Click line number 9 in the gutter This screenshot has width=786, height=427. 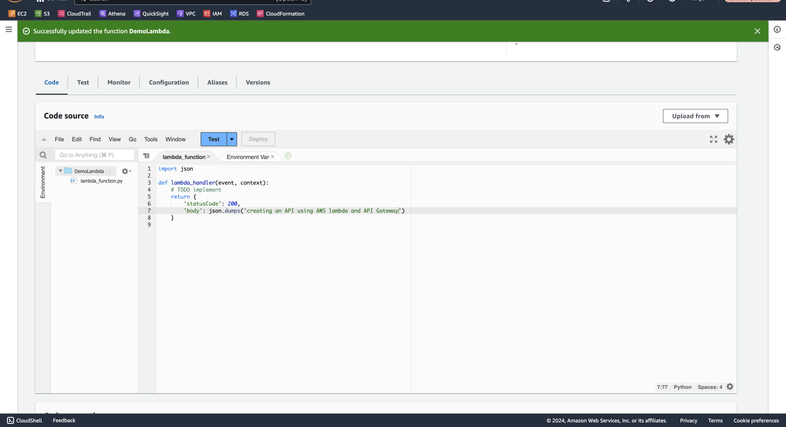point(149,225)
